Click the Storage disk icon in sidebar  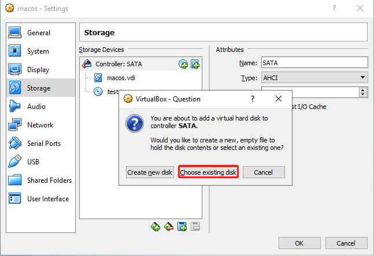(15, 88)
